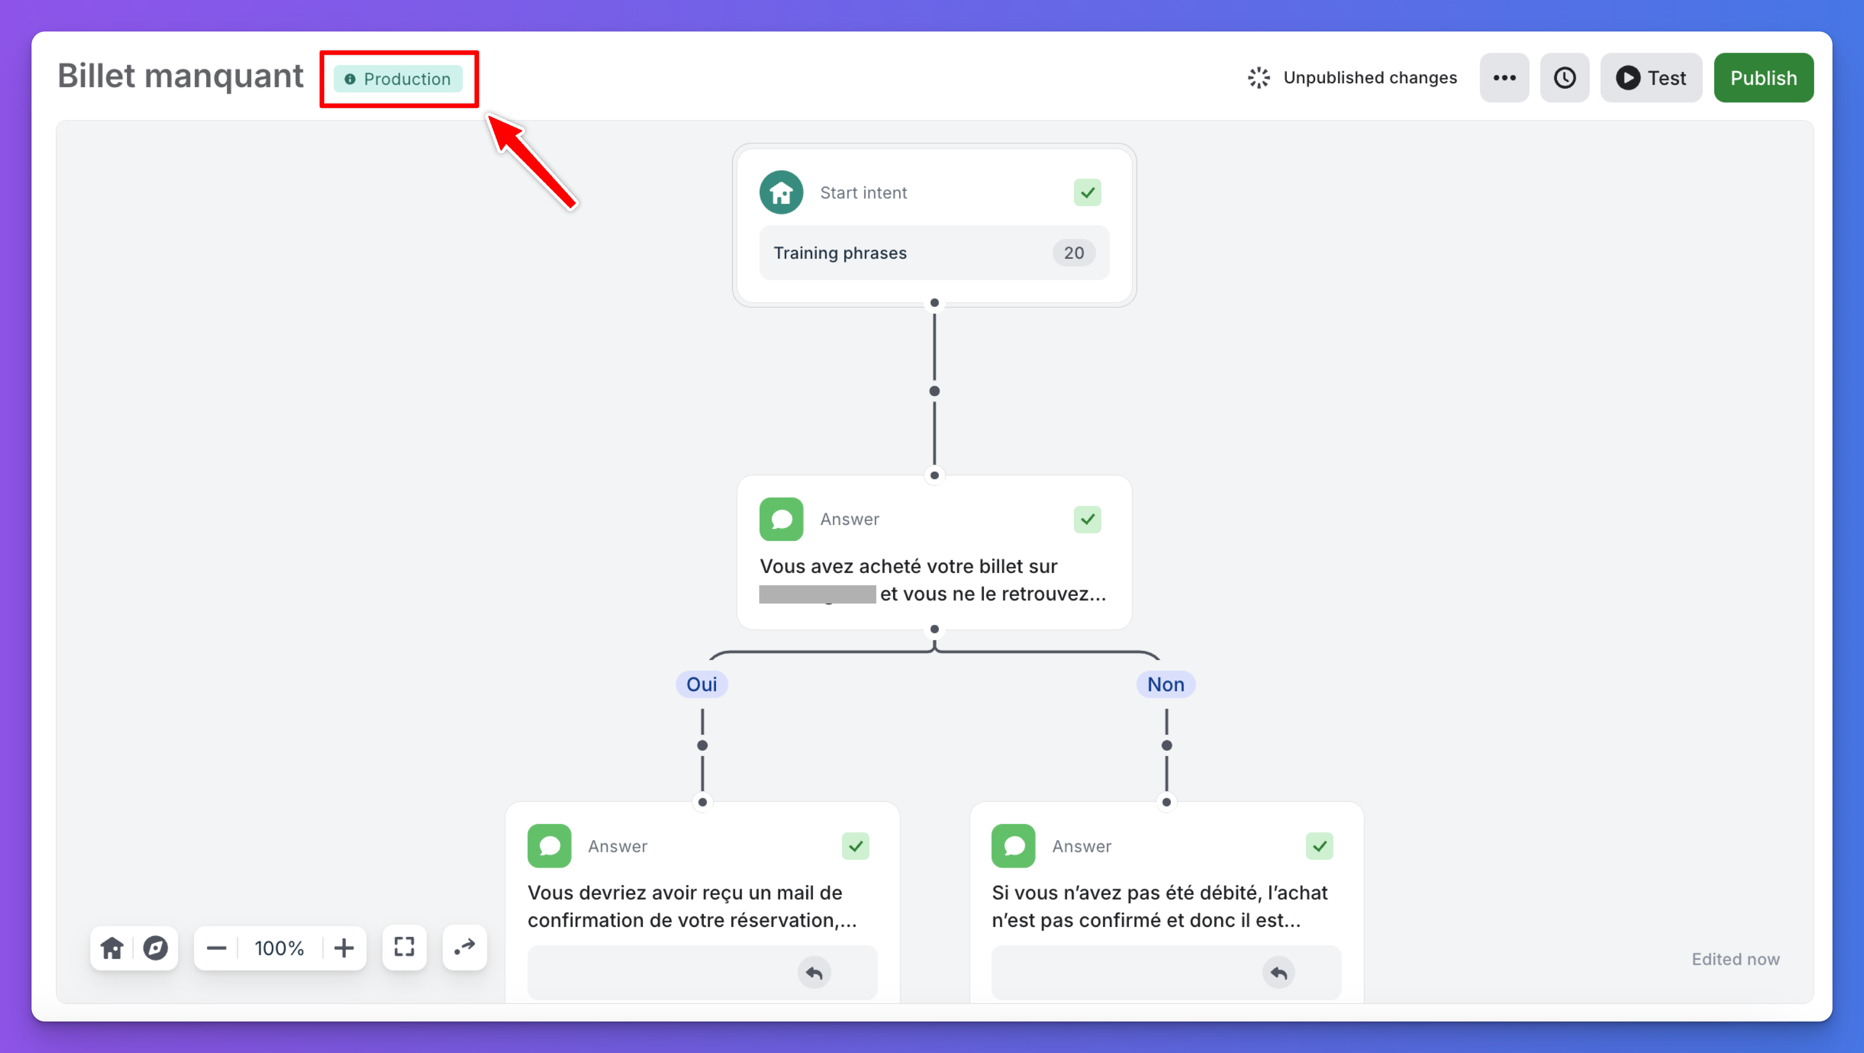Image resolution: width=1864 pixels, height=1053 pixels.
Task: Click the compass navigation icon
Action: [155, 947]
